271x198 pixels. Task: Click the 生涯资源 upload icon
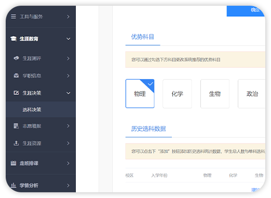coord(16,143)
